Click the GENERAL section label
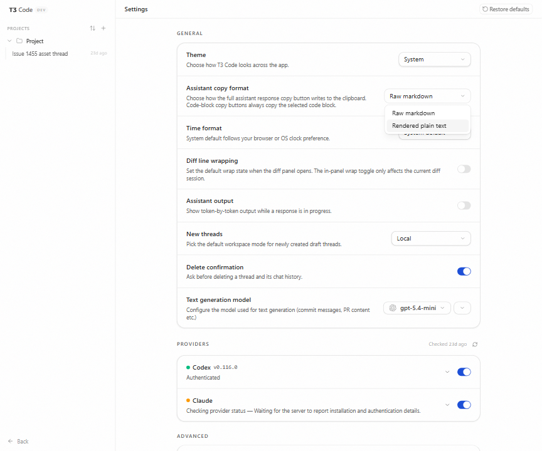Viewport: 542px width, 451px height. point(190,33)
